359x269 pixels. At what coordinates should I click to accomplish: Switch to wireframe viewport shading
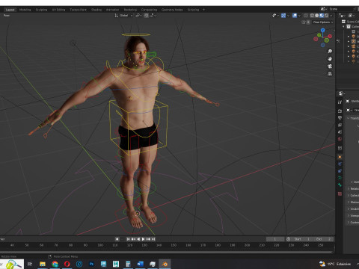[312, 16]
